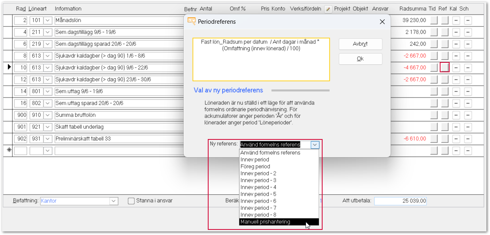
Task: Toggle Ref button on Sem.uttag 9/6 - 19/6 row
Action: pyautogui.click(x=444, y=91)
